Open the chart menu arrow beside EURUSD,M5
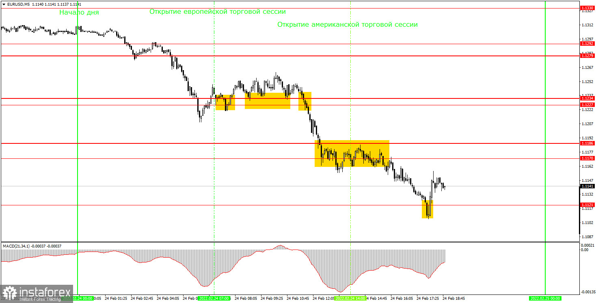Viewport: 596px width, 303px height. pyautogui.click(x=4, y=4)
